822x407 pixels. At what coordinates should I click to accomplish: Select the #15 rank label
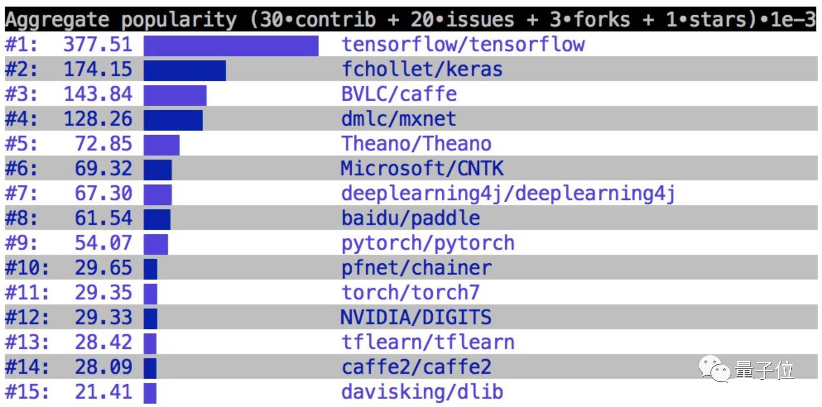(27, 392)
